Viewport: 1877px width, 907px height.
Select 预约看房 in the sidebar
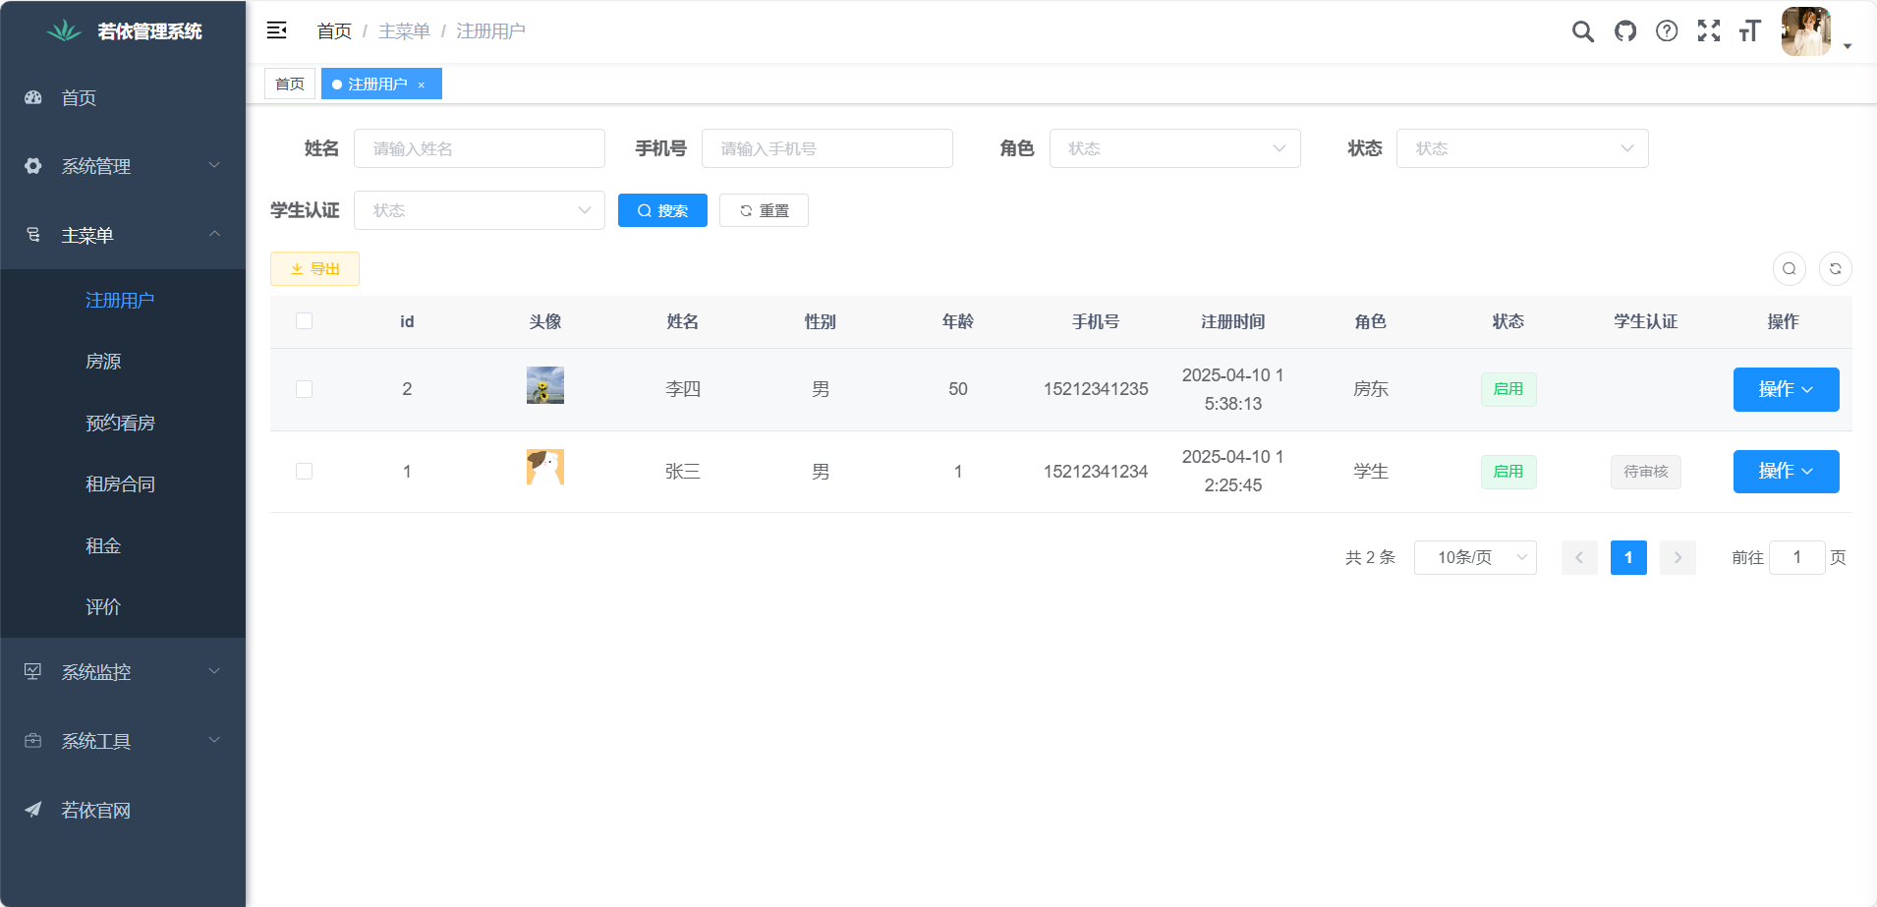(123, 423)
